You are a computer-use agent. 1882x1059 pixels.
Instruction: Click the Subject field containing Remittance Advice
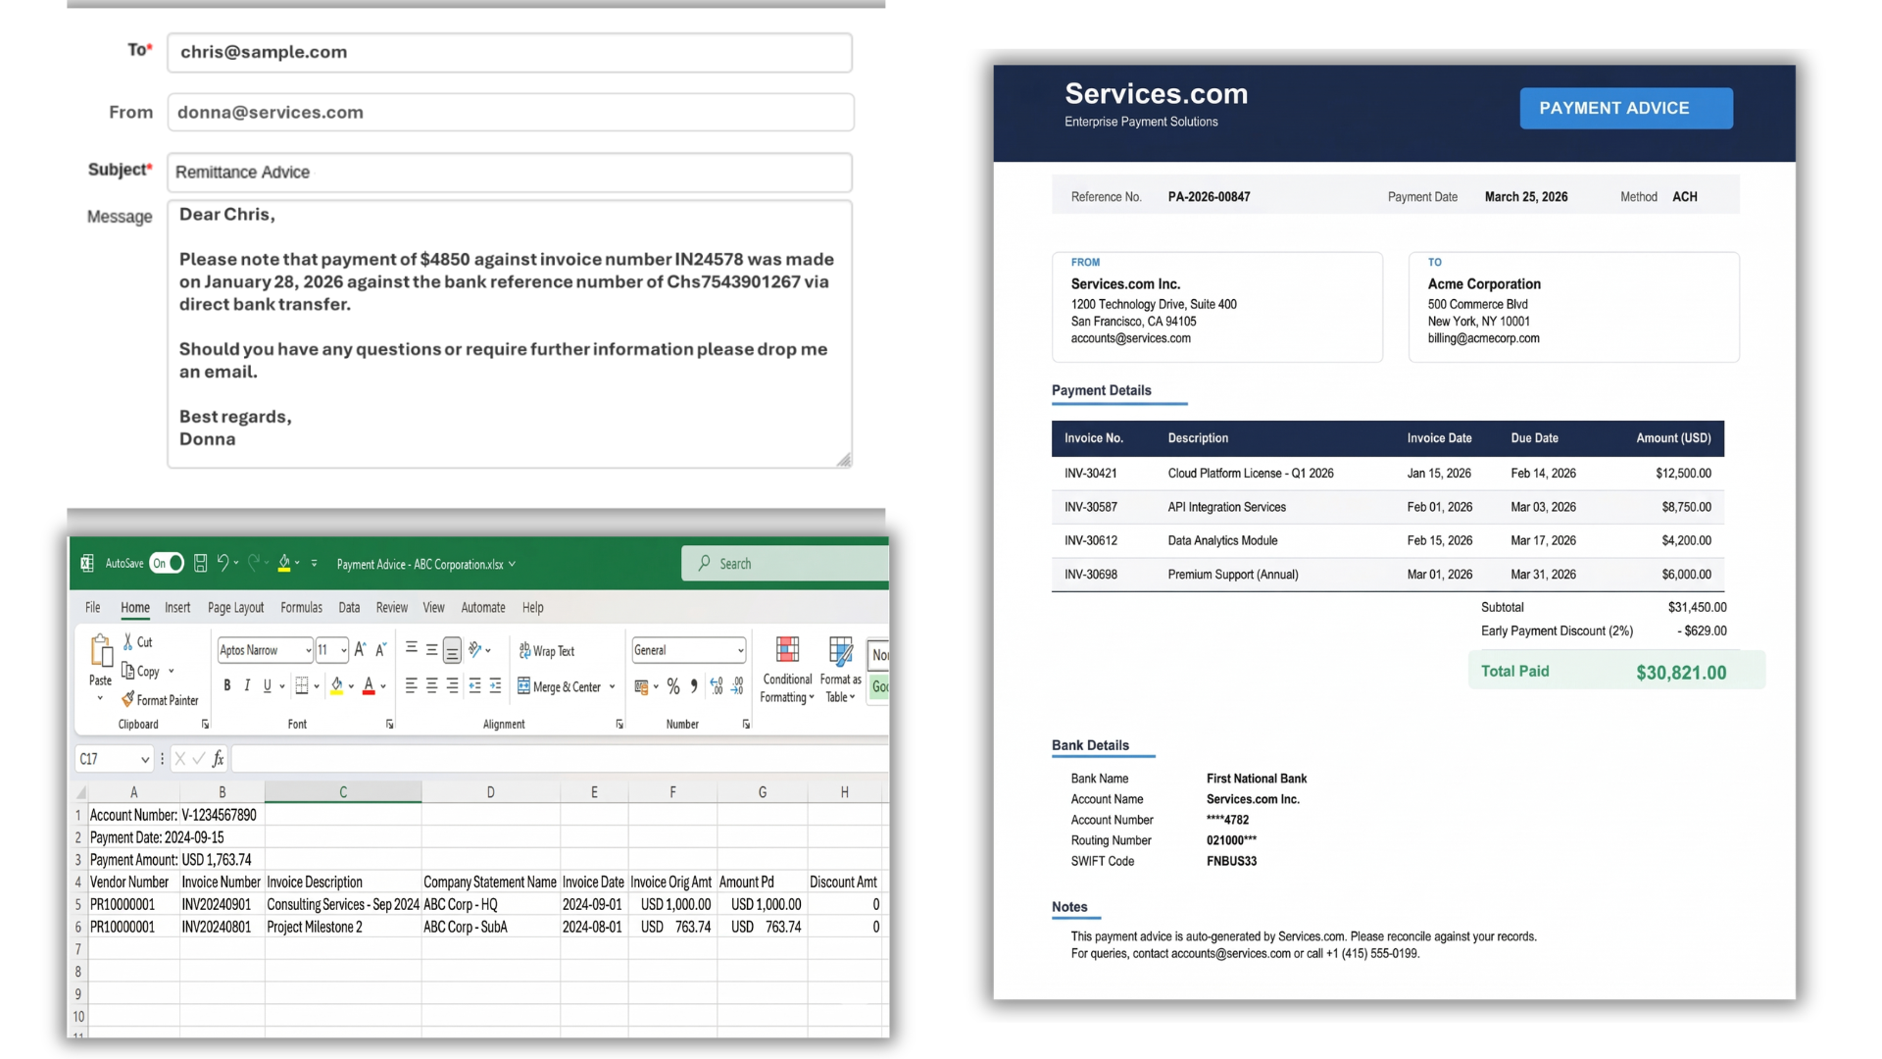click(x=509, y=173)
